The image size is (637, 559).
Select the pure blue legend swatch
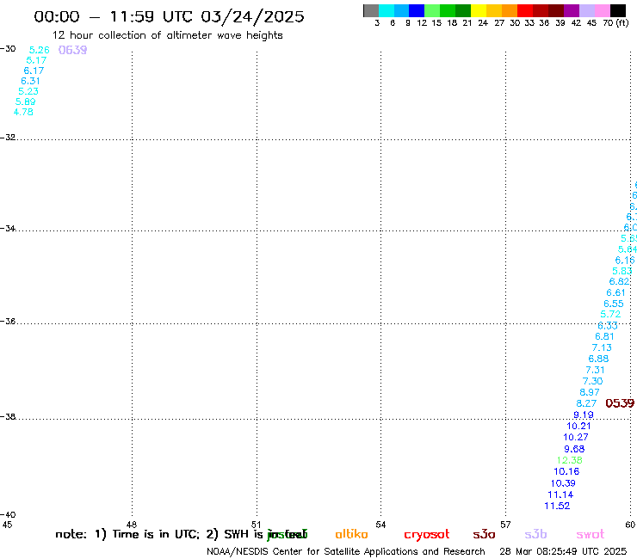(x=417, y=10)
